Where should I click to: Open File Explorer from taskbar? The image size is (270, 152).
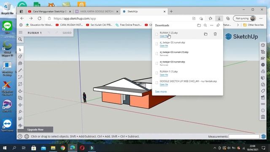pos(53,148)
